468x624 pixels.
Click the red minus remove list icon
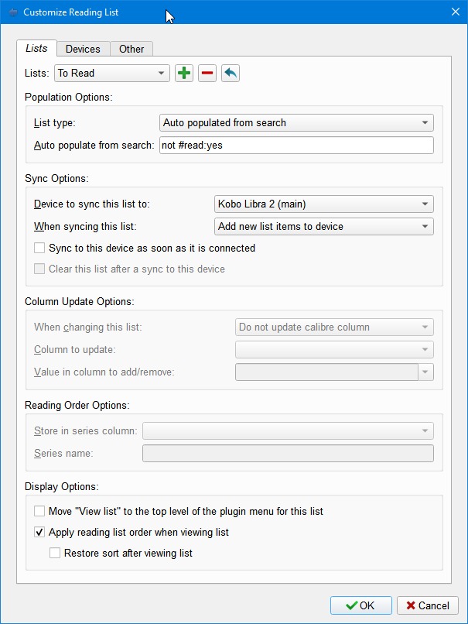click(x=207, y=74)
